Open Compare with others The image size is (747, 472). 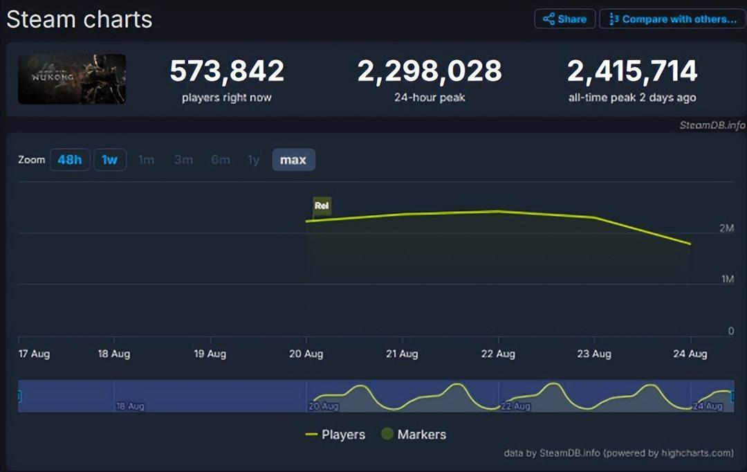pyautogui.click(x=672, y=19)
